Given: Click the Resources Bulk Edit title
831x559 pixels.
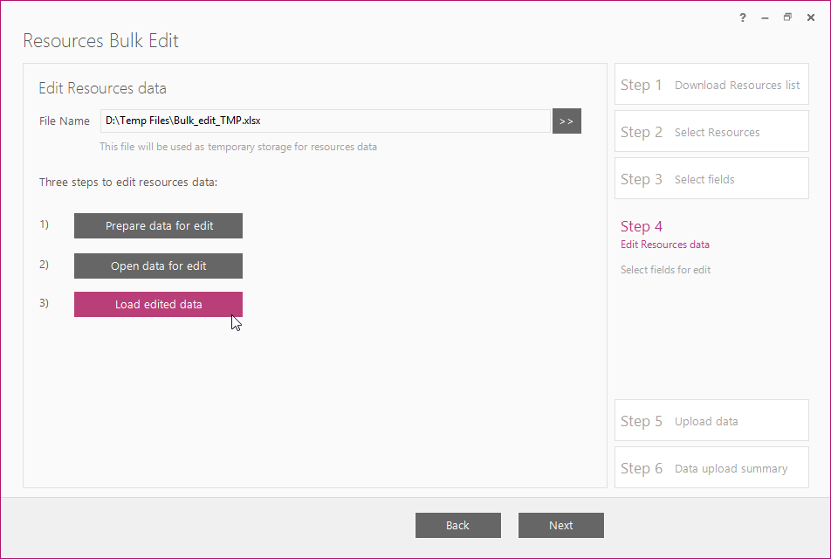Looking at the screenshot, I should point(100,41).
